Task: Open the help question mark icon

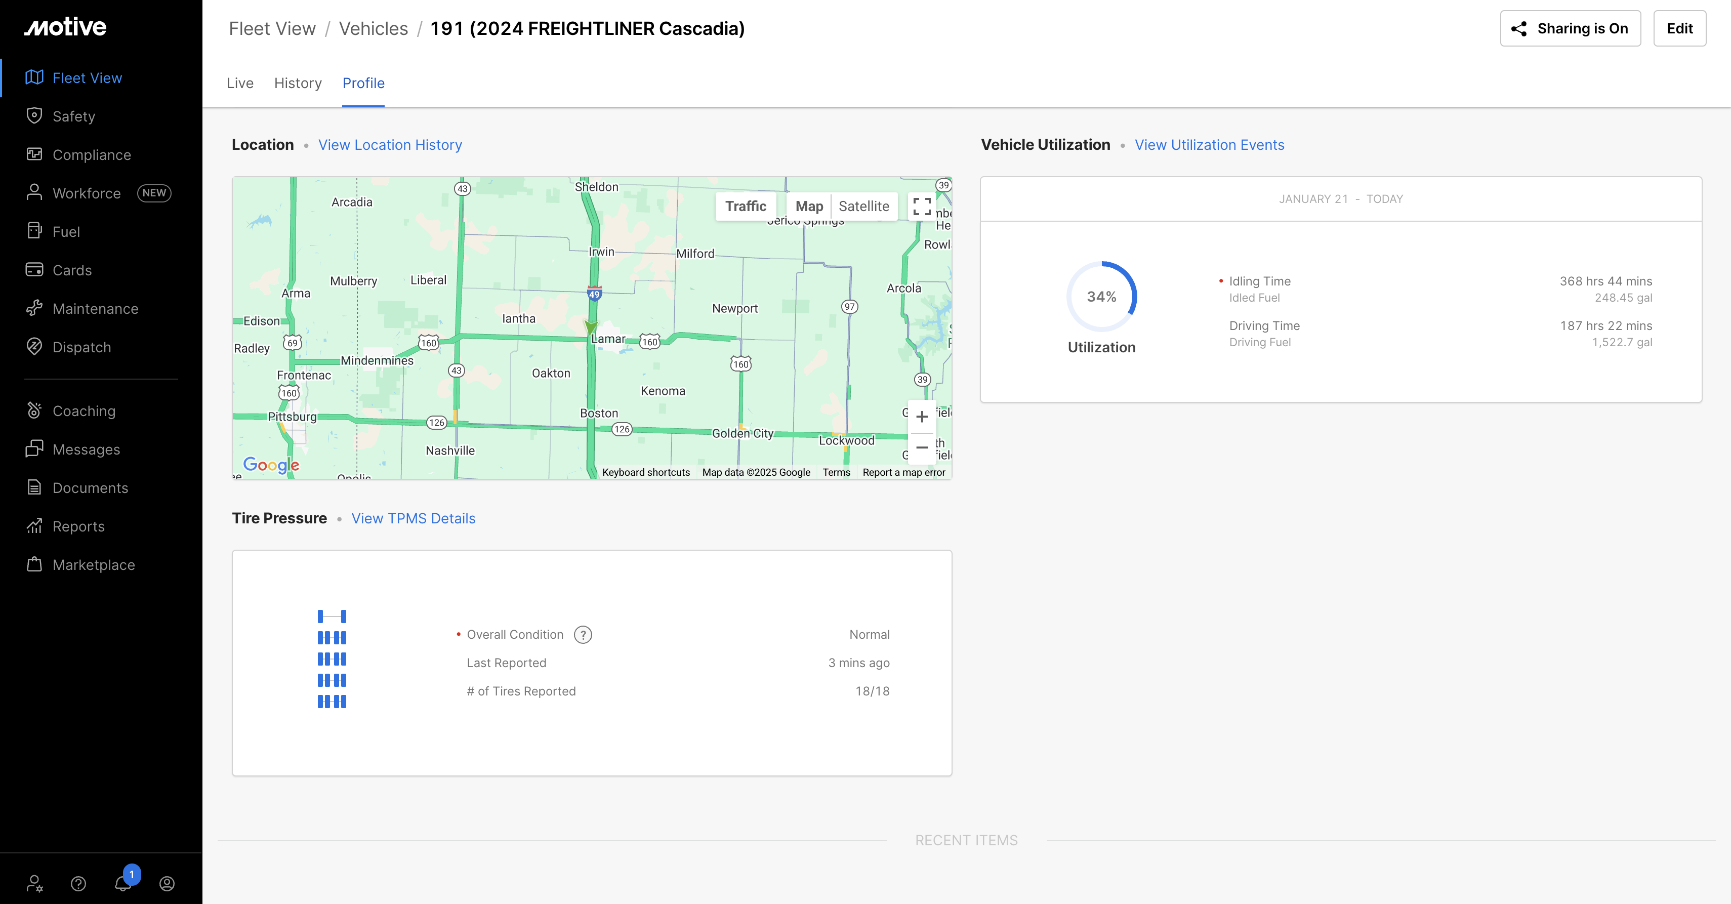Action: coord(78,883)
